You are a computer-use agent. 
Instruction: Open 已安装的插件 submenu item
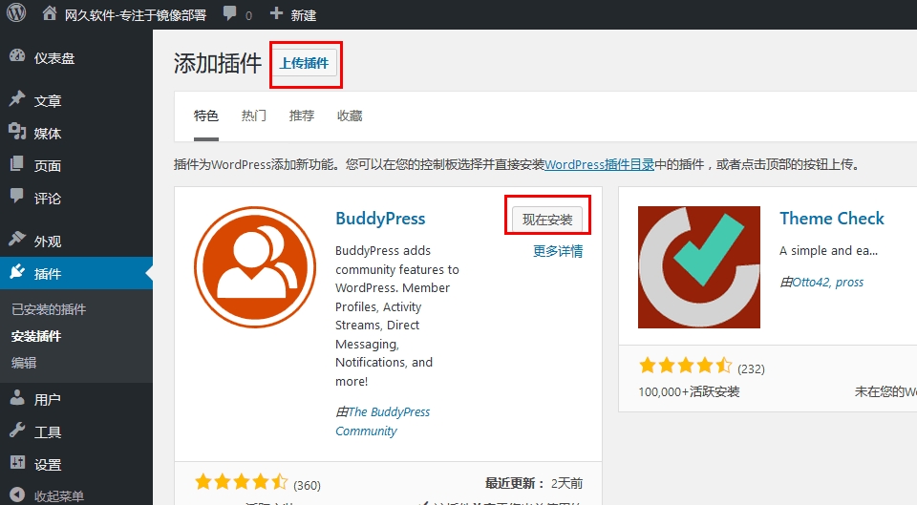pyautogui.click(x=49, y=309)
